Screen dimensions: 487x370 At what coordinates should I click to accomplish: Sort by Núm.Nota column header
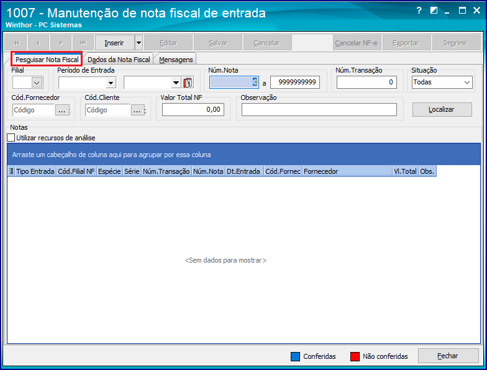click(208, 171)
